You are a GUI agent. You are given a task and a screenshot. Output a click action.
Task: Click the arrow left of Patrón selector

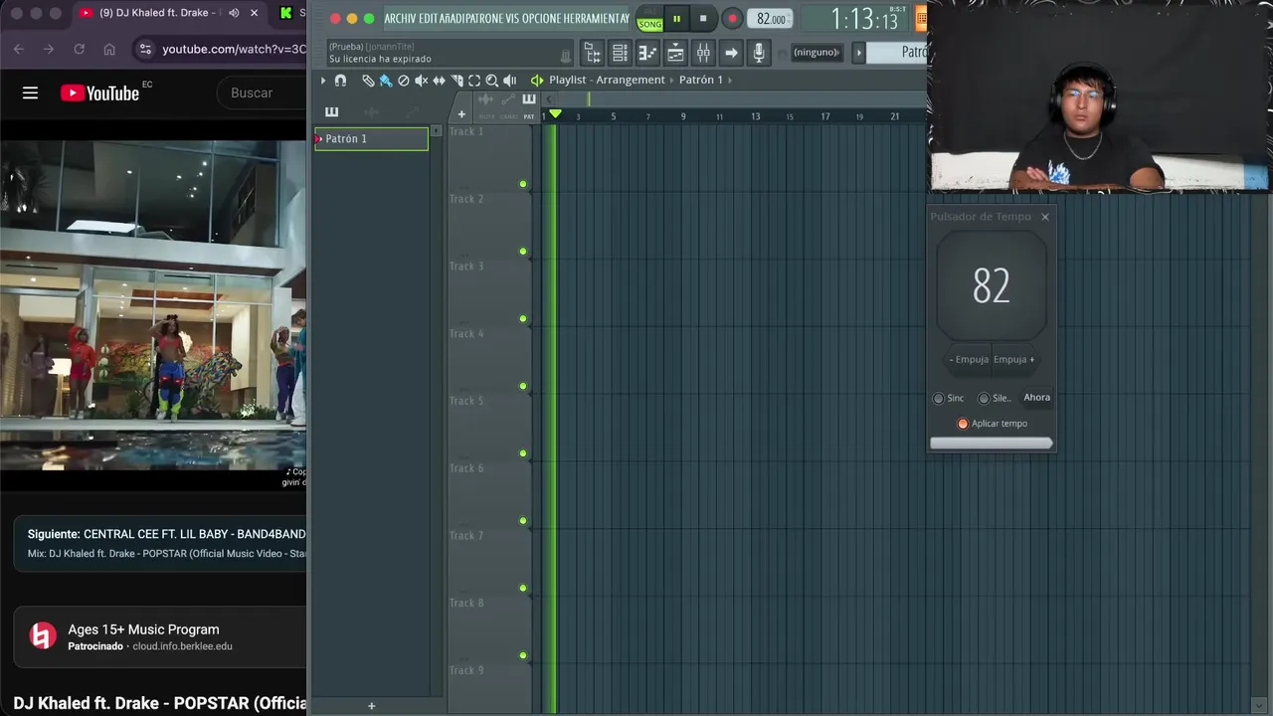tap(859, 53)
